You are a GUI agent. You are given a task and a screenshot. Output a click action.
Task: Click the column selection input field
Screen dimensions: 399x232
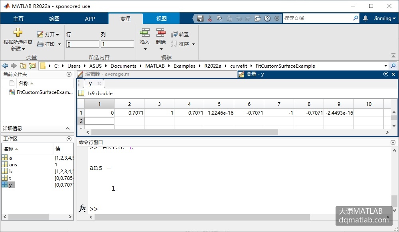(x=117, y=44)
